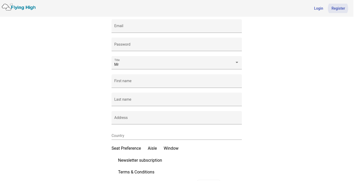This screenshot has height=181, width=356.
Task: Click into the Password field
Action: coord(176,44)
